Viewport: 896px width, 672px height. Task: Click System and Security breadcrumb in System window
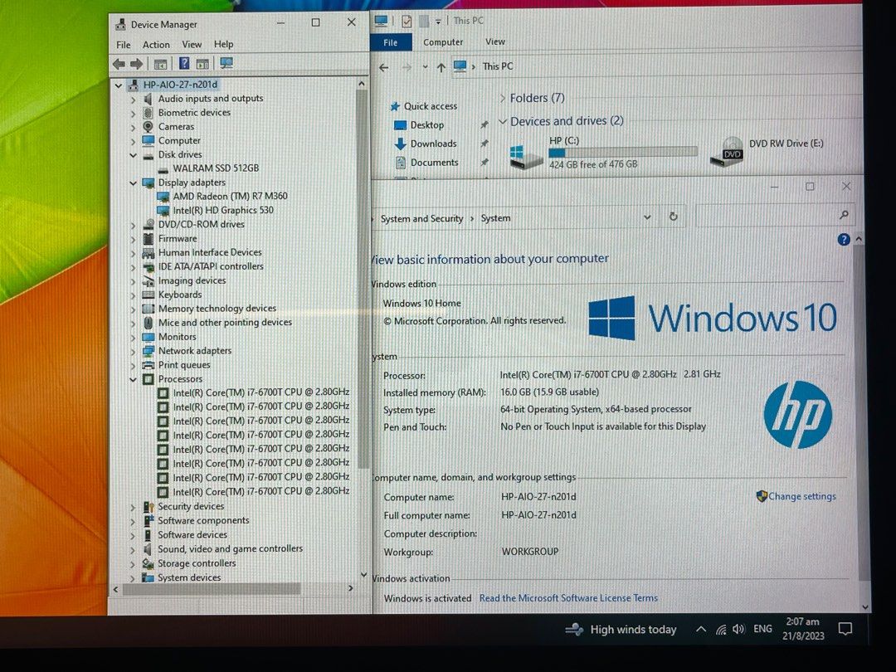click(421, 219)
